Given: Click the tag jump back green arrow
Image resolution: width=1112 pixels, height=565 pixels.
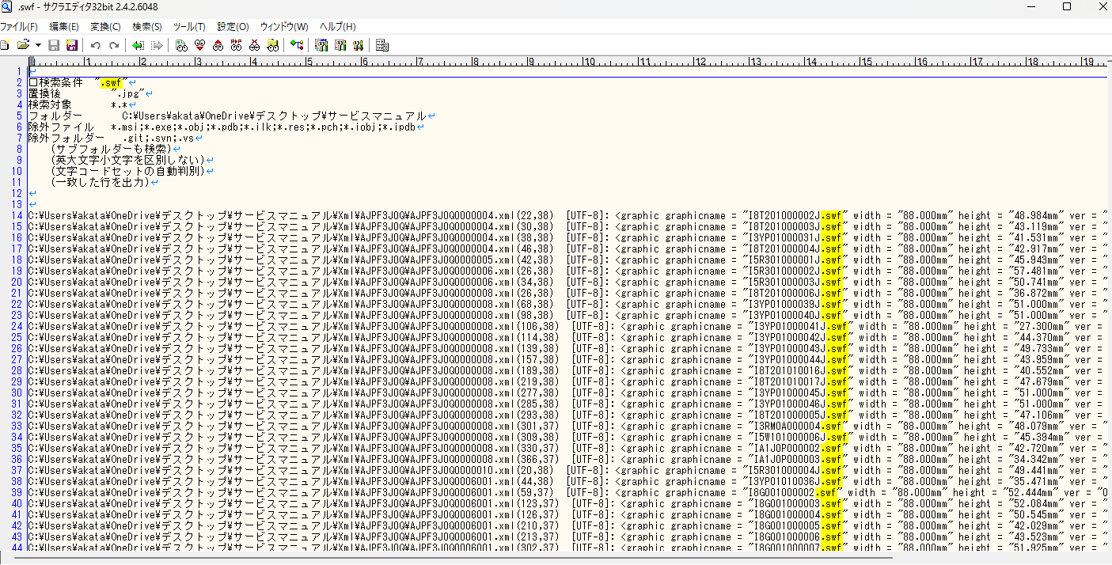Looking at the screenshot, I should pyautogui.click(x=139, y=45).
